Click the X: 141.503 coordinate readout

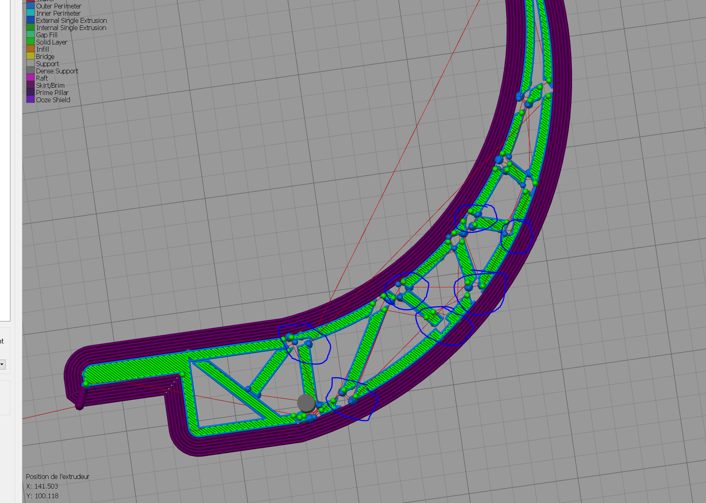point(42,486)
